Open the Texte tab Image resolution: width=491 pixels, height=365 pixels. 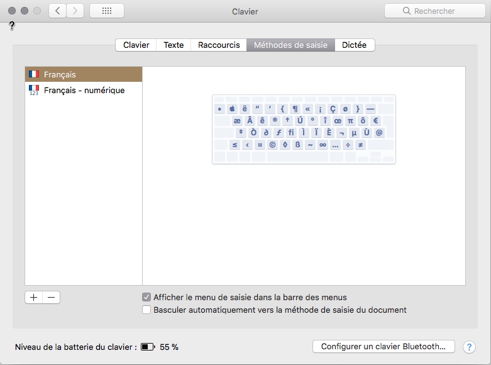pos(174,45)
